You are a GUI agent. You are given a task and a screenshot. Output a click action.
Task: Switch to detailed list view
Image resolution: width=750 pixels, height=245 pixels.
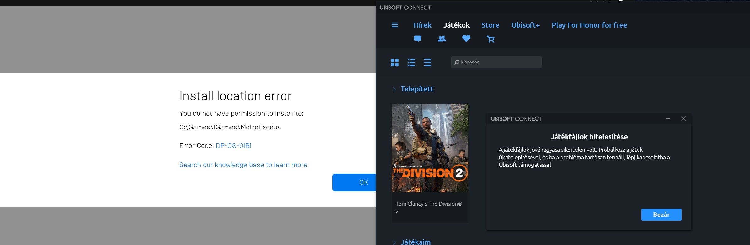411,63
